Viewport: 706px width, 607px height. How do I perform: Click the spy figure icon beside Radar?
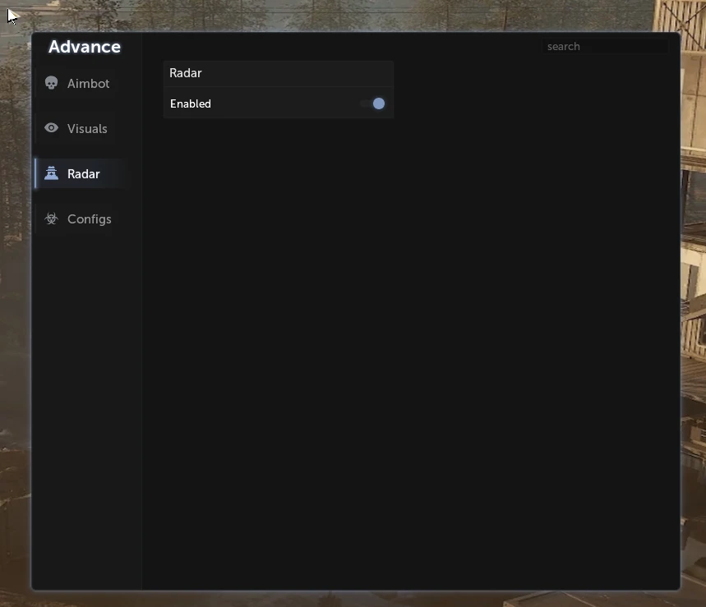coord(51,173)
